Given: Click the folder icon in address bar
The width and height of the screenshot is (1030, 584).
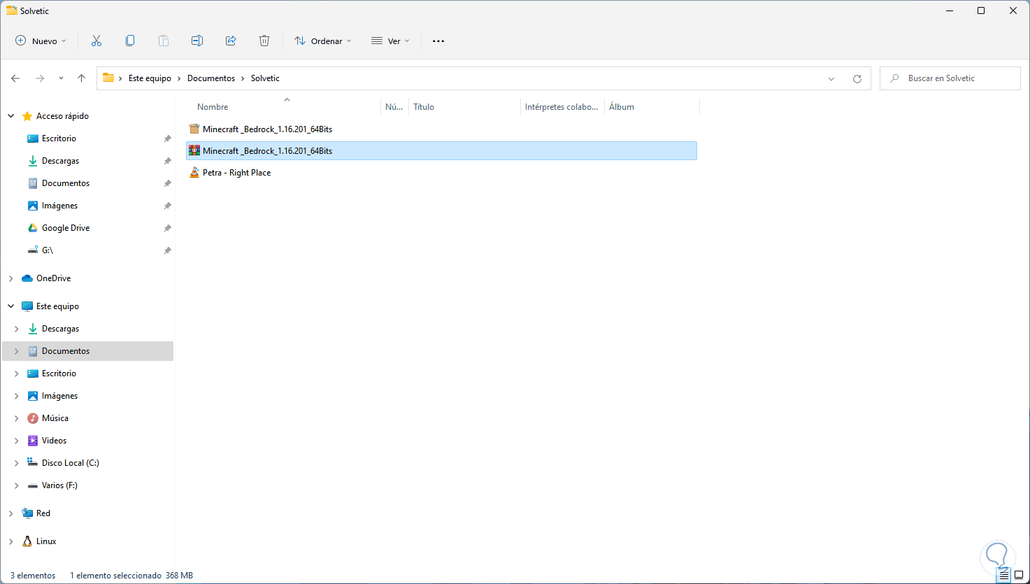Looking at the screenshot, I should tap(108, 78).
